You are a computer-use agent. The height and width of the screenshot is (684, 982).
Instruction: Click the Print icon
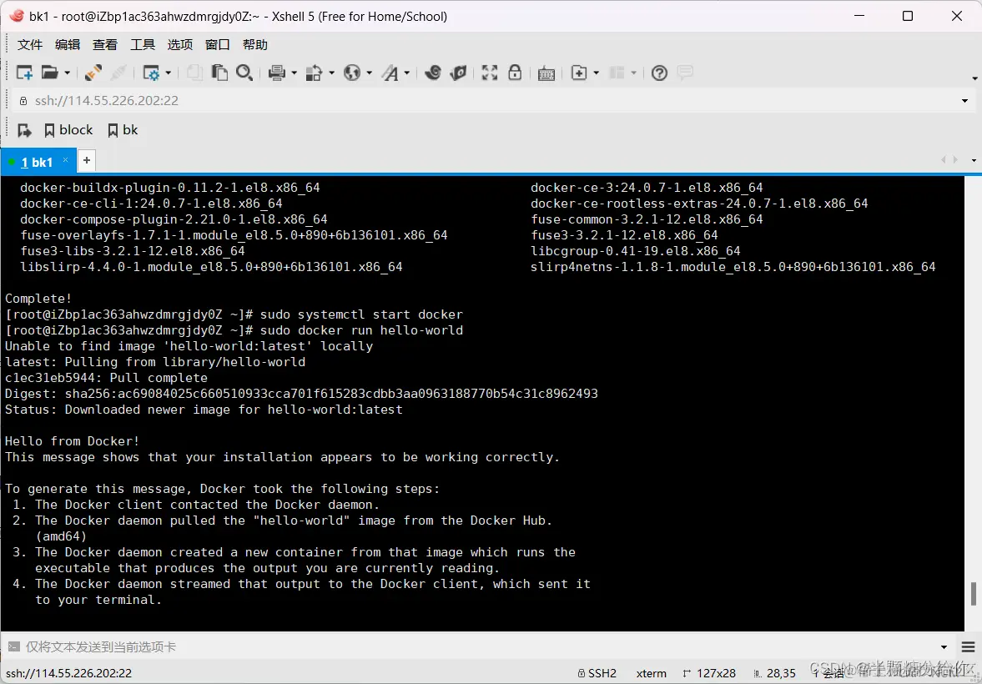coord(277,73)
